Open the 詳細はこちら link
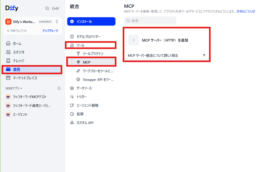Viewport: 271px width, 172px height. tap(246, 11)
